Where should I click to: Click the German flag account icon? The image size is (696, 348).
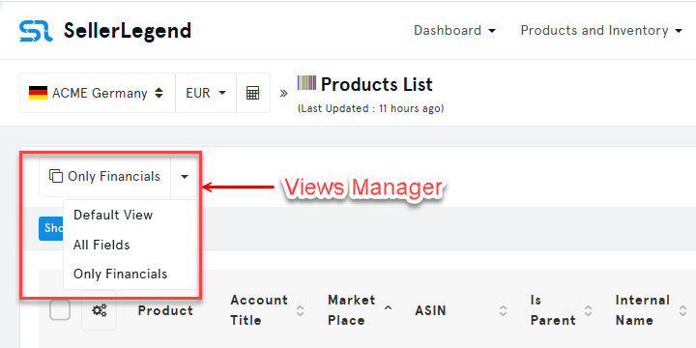point(38,93)
